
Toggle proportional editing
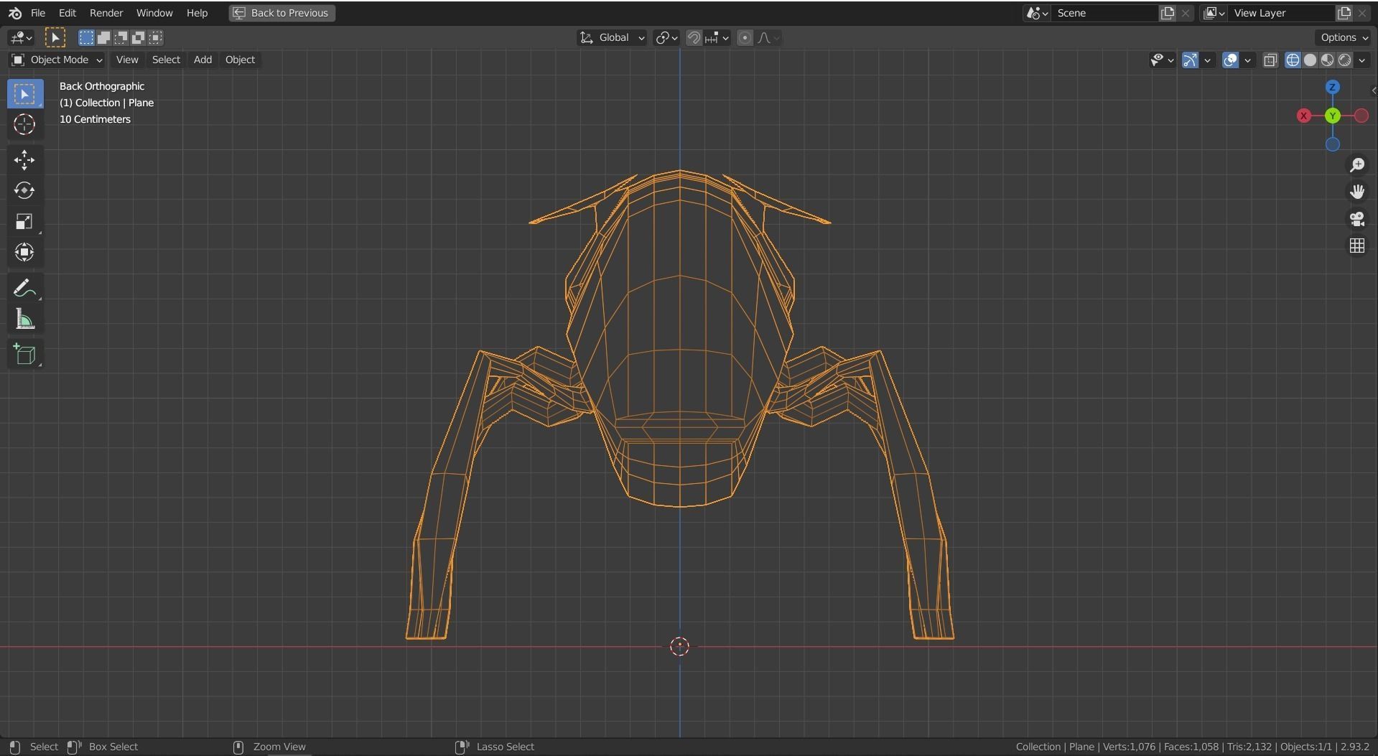click(x=745, y=37)
